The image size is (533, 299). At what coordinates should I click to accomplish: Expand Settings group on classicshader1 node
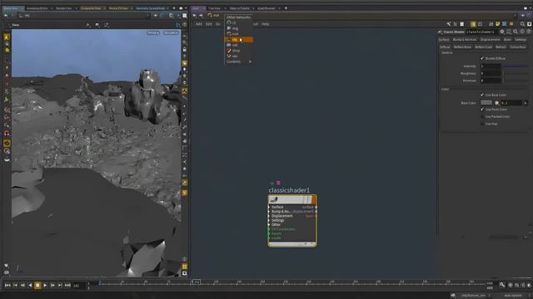(269, 220)
